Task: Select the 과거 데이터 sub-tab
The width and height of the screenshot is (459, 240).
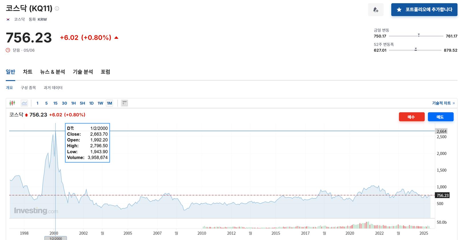Action: (53, 88)
